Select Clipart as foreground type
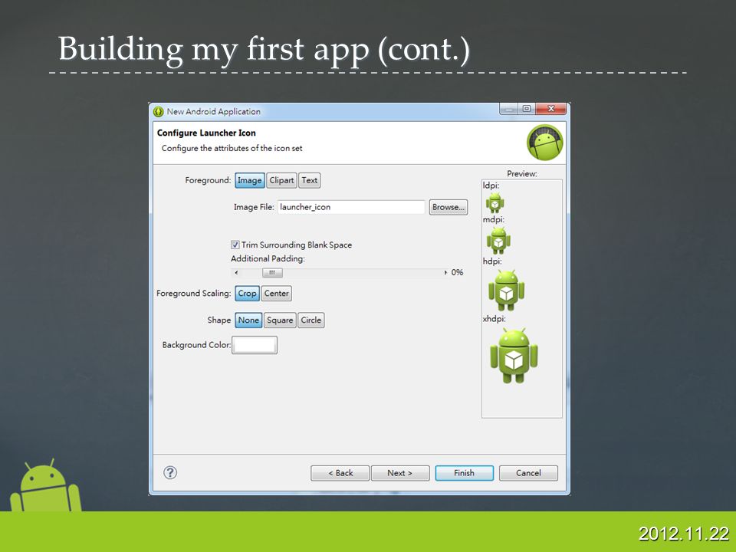 (281, 180)
